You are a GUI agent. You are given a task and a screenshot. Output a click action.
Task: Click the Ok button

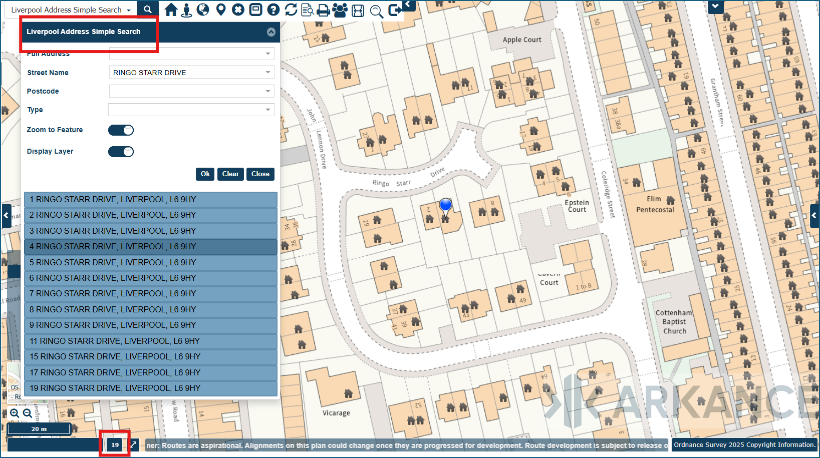coord(205,174)
